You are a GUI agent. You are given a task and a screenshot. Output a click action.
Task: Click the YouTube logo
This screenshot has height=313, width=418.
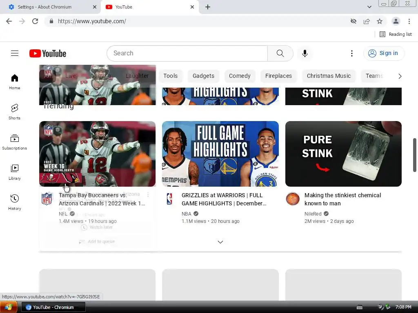pos(48,53)
